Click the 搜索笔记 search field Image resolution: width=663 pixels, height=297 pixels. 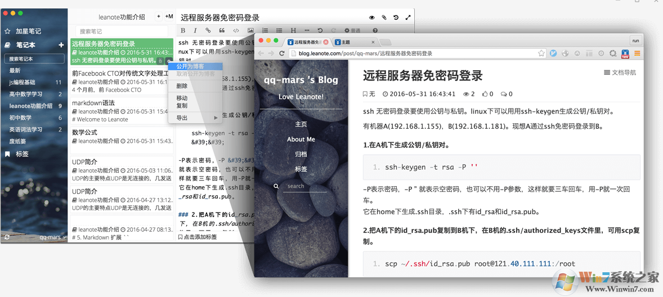coord(122,31)
